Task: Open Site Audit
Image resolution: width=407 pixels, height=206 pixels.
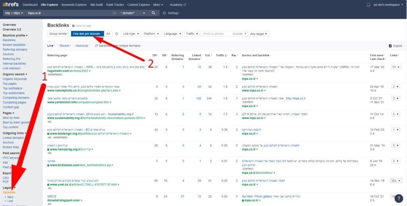Action: [97, 5]
